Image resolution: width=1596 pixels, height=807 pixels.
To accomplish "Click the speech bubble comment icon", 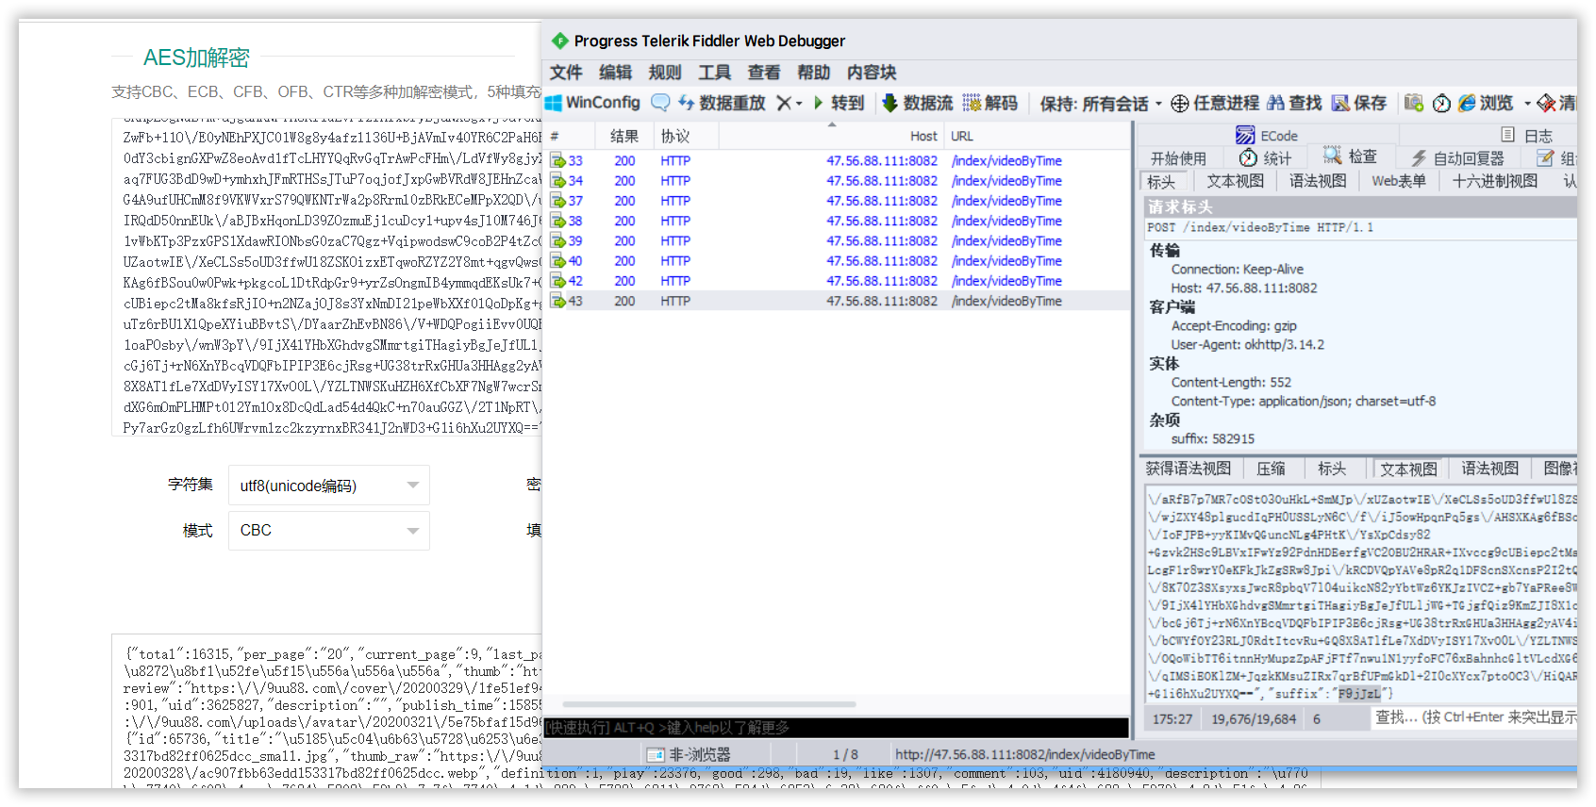I will tap(660, 103).
